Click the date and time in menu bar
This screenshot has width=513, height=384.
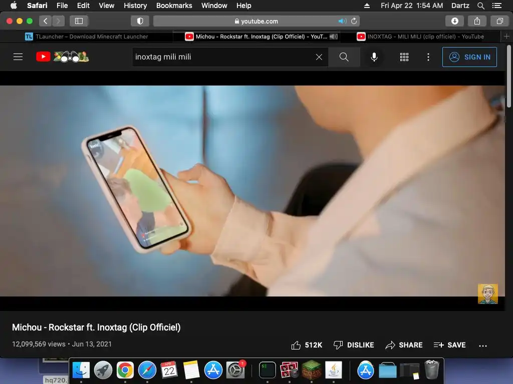(412, 5)
